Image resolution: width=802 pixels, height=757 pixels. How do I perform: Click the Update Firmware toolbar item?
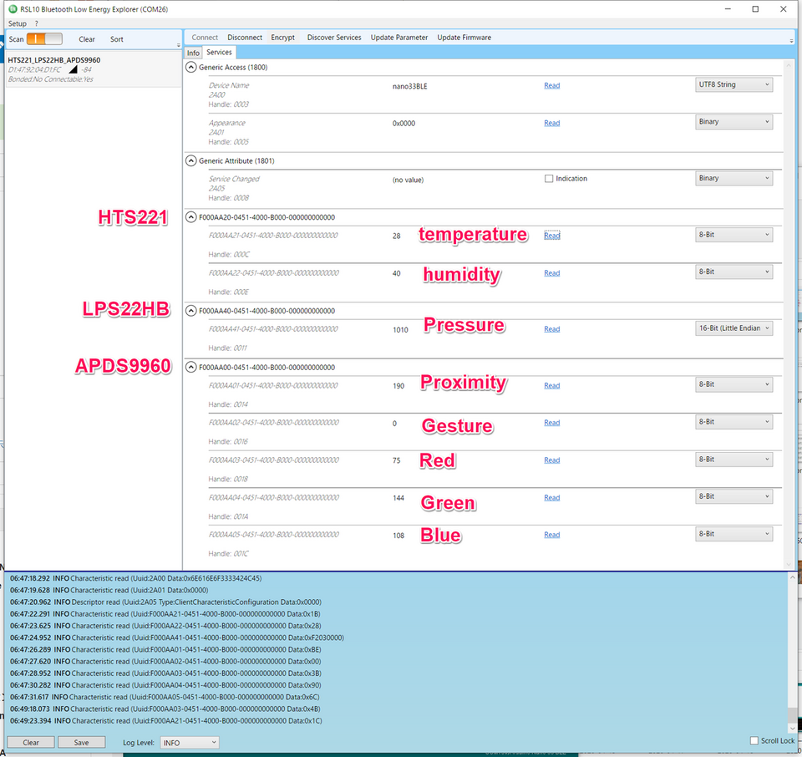coord(464,38)
